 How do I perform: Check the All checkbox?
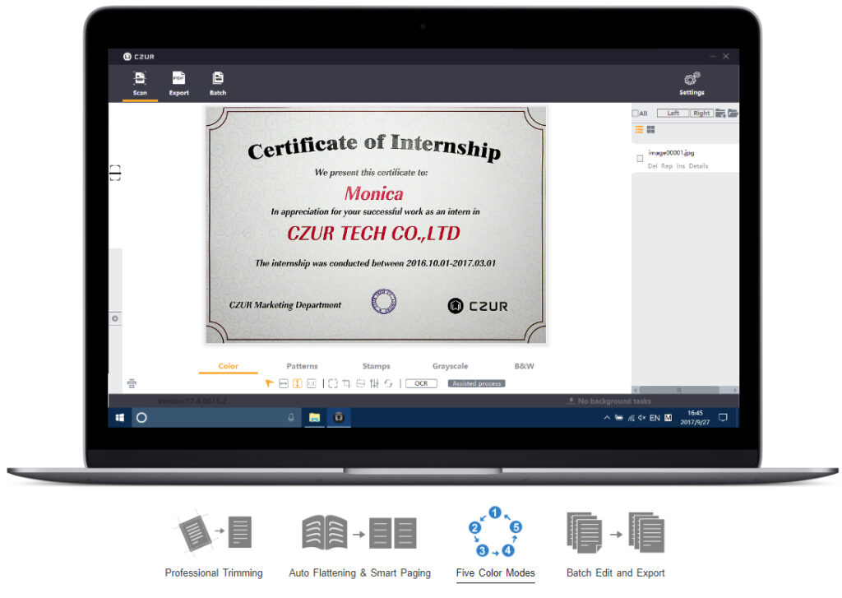pyautogui.click(x=635, y=114)
